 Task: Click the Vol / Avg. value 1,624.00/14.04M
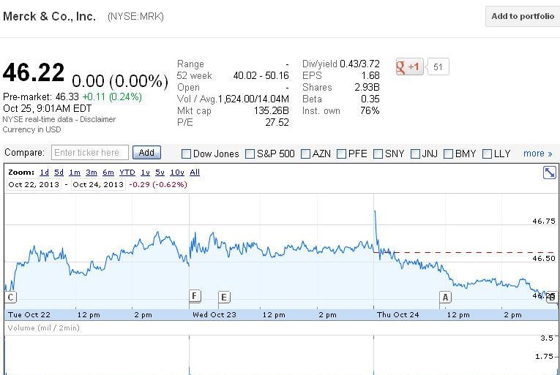(253, 99)
